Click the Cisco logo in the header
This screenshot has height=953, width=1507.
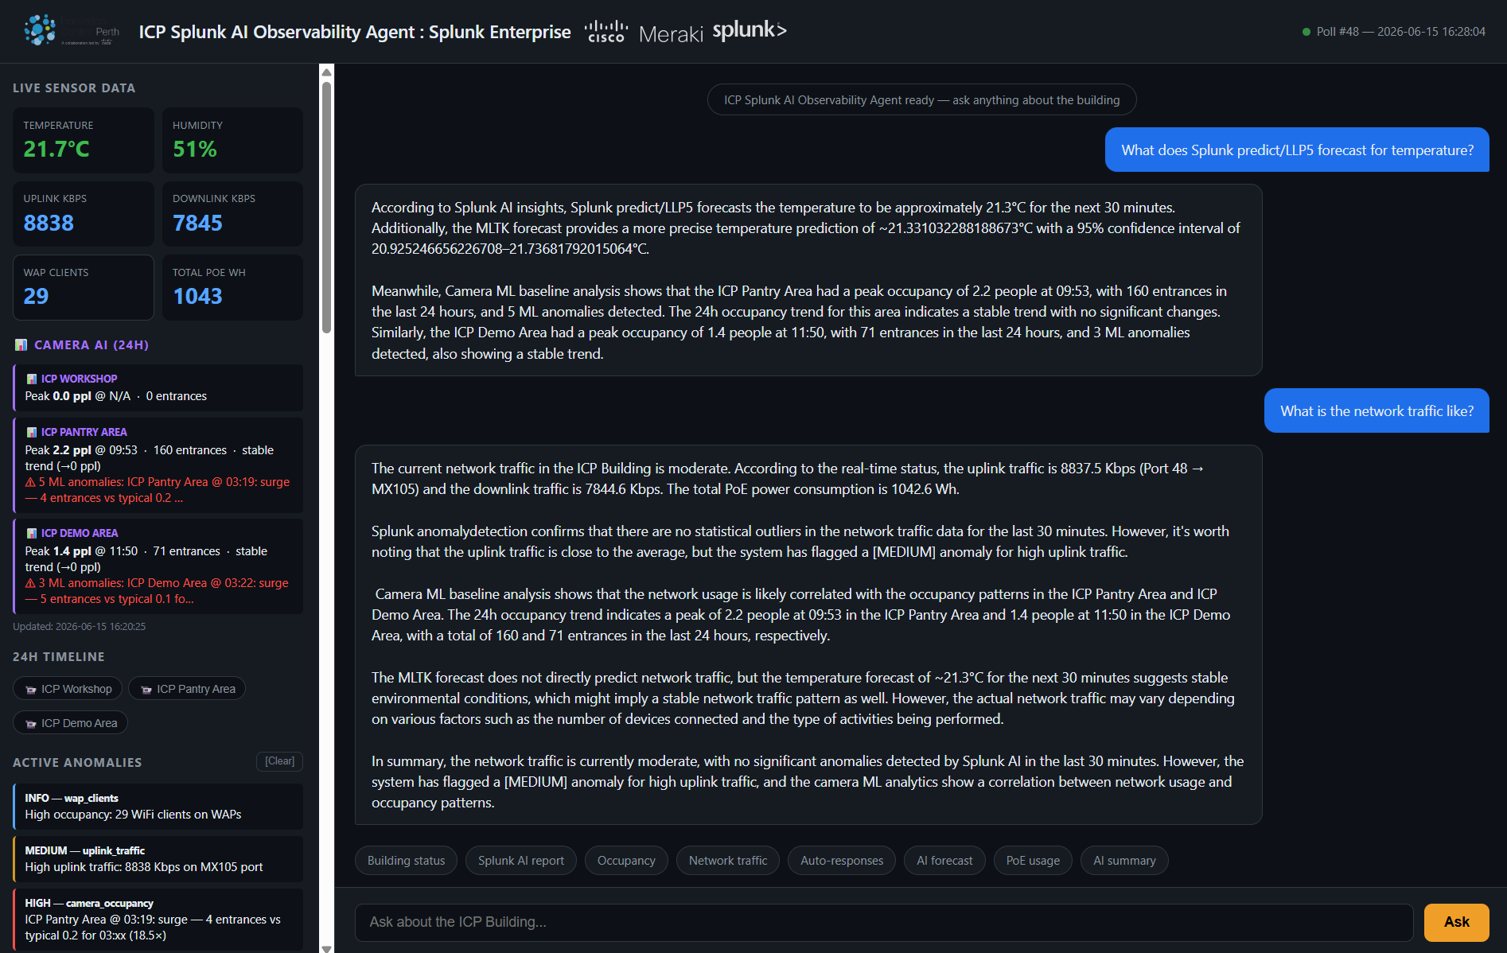(606, 32)
